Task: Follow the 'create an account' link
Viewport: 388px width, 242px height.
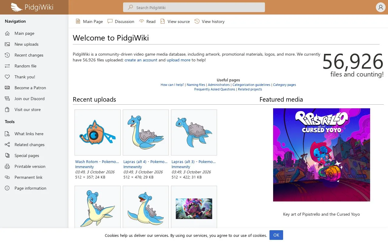Action: [141, 60]
